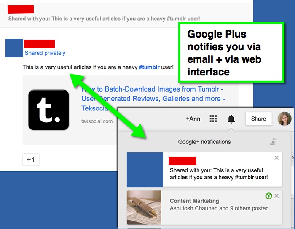Dismiss the Content Marketing notification
The width and height of the screenshot is (295, 229).
tap(276, 196)
